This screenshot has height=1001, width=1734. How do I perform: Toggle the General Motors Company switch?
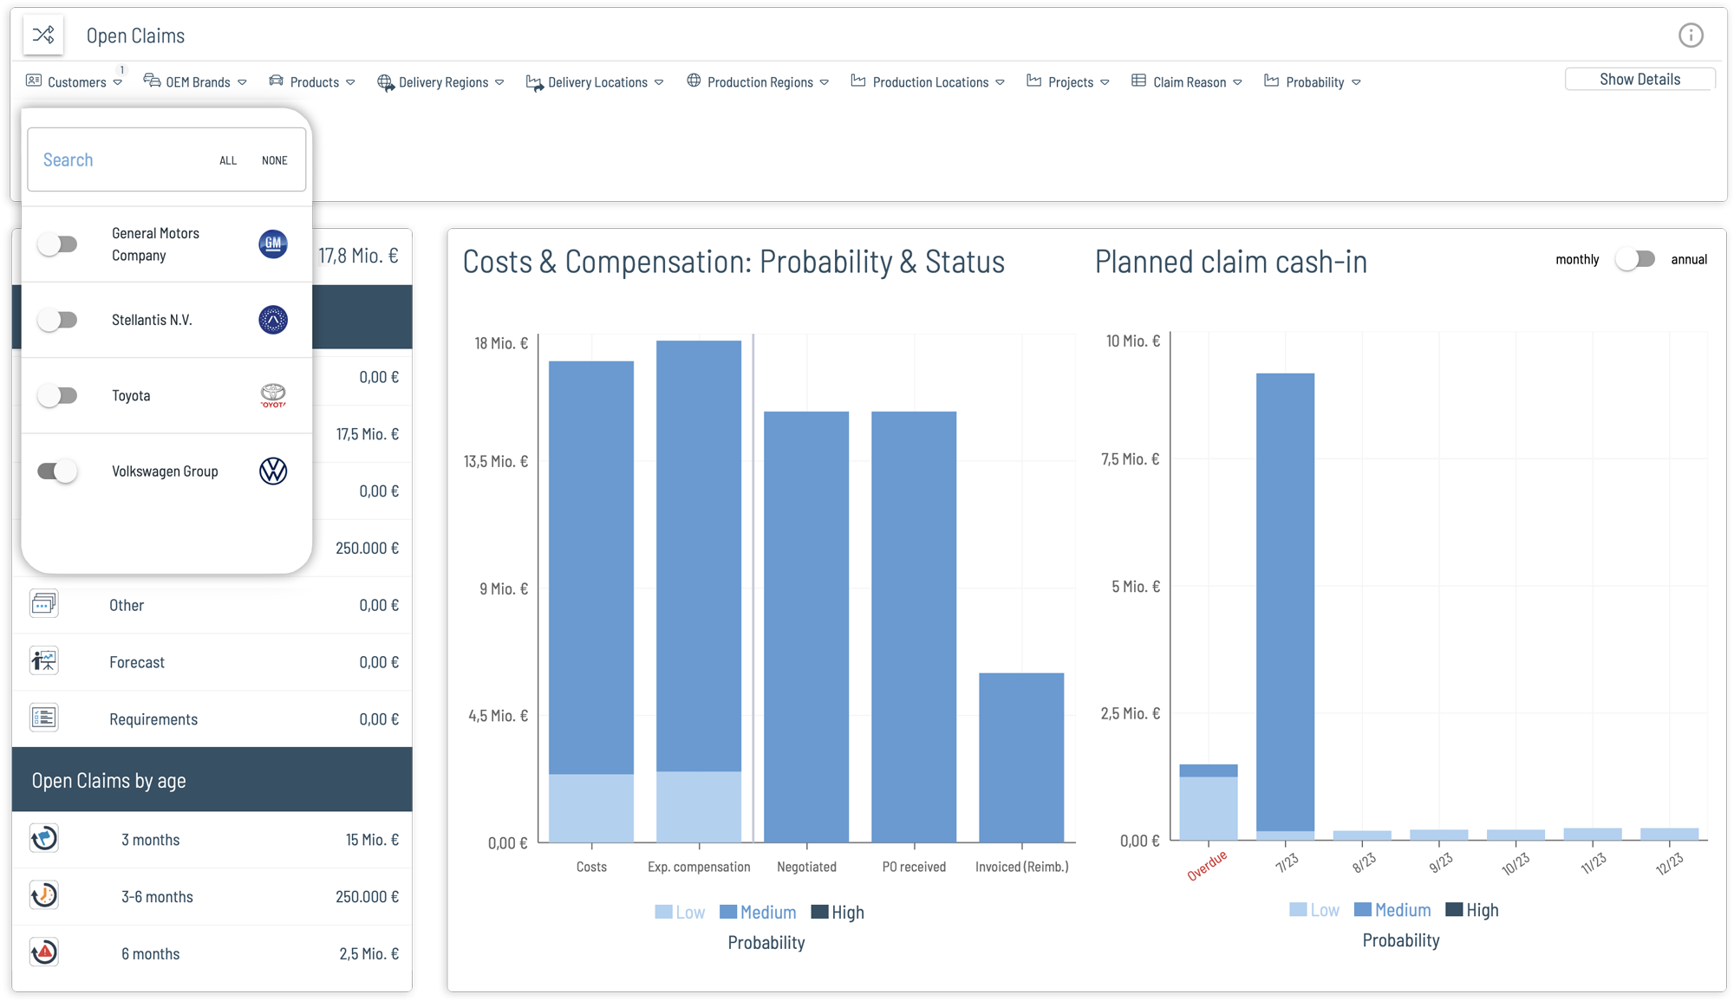pyautogui.click(x=56, y=243)
